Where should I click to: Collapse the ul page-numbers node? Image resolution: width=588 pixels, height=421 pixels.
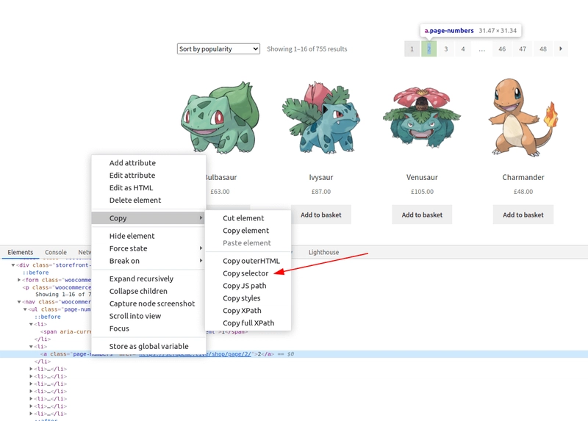[25, 309]
